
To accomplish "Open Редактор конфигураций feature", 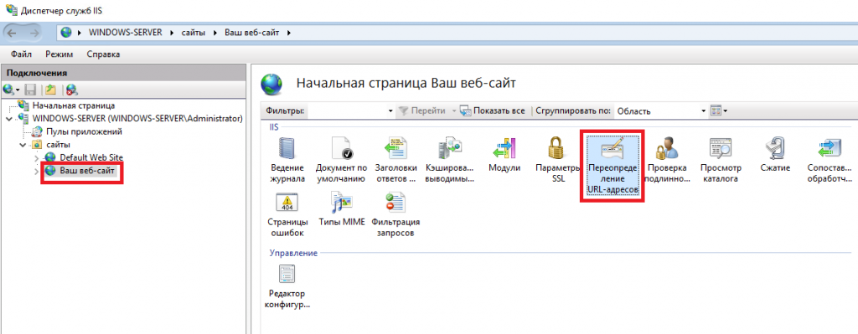I will 287,286.
